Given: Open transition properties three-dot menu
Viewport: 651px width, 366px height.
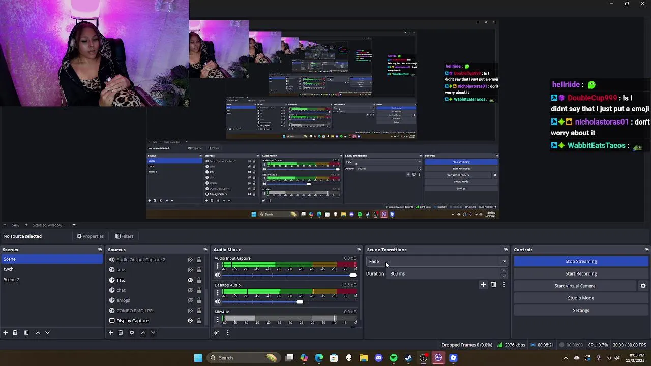Looking at the screenshot, I should 504,285.
